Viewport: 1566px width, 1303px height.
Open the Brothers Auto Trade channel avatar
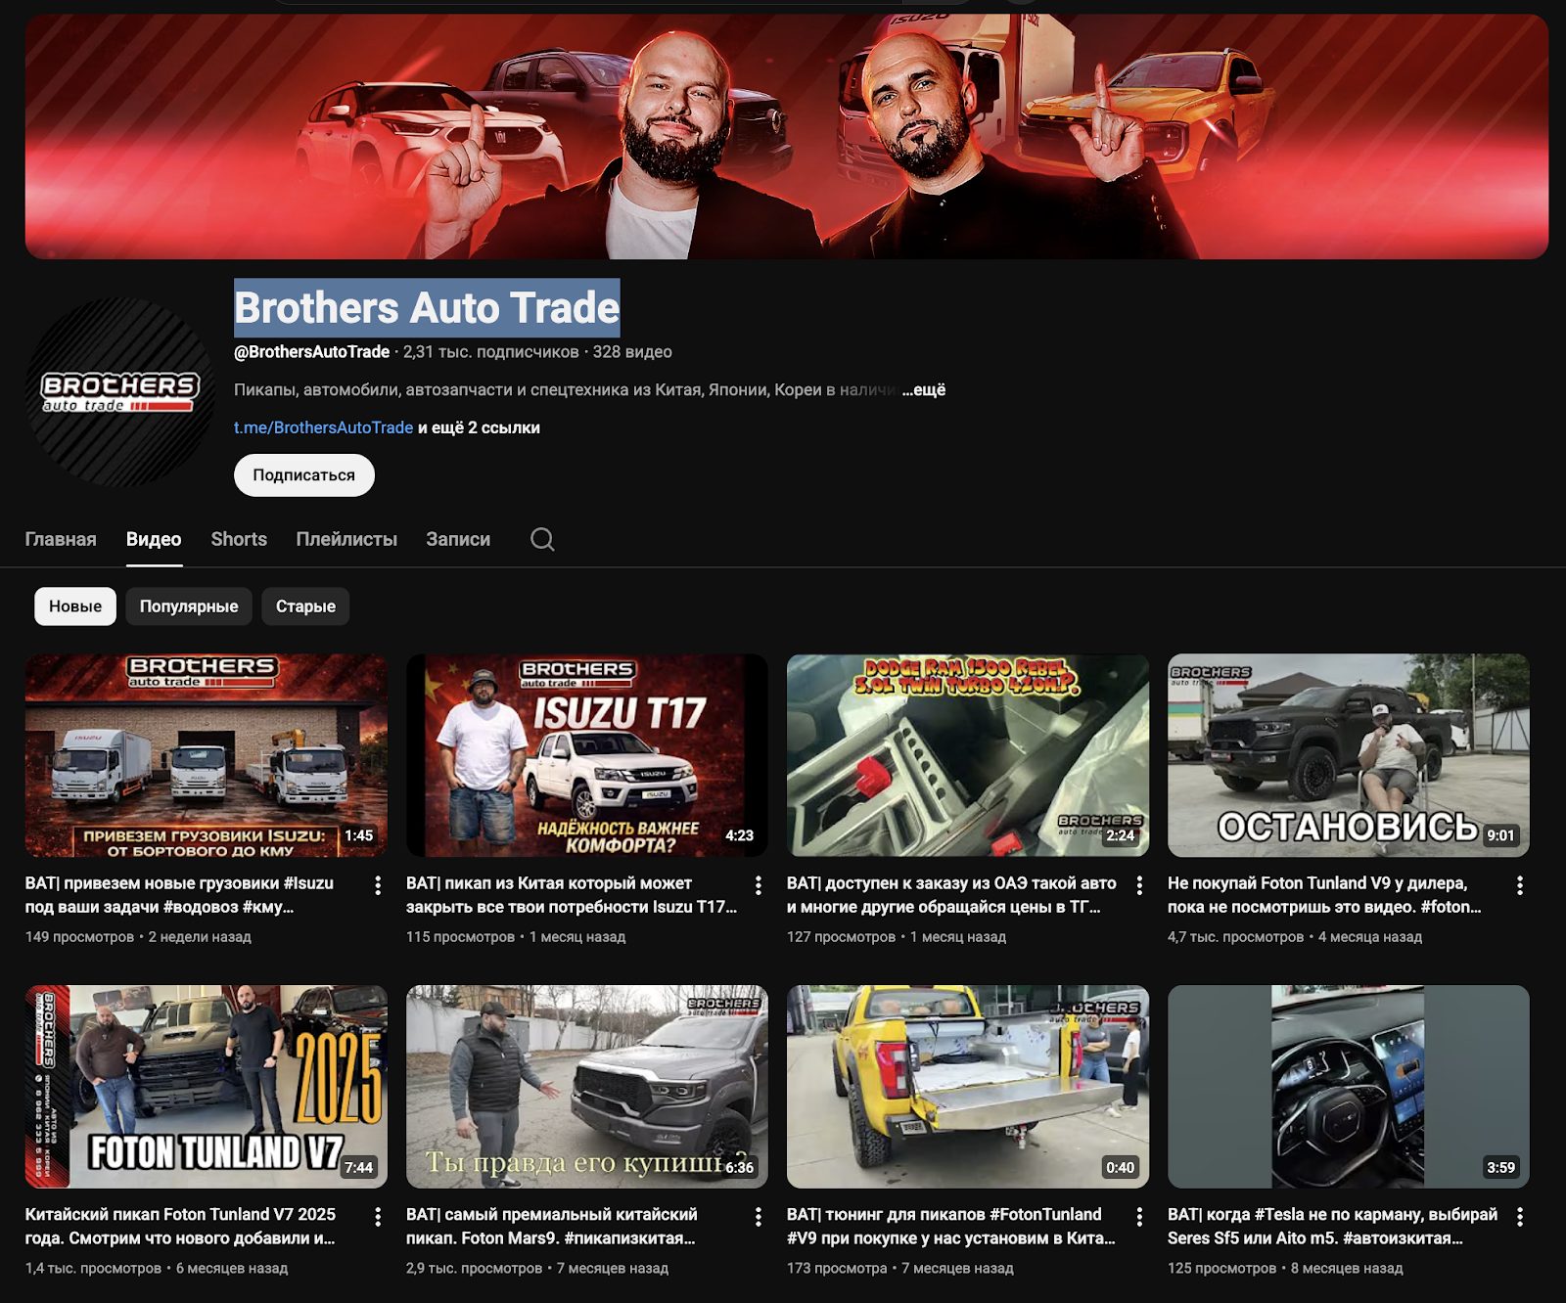tap(120, 392)
